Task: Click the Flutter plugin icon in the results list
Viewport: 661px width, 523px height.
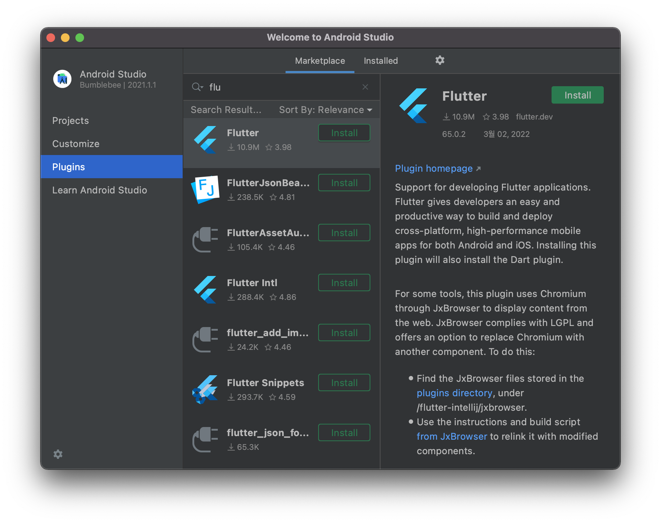Action: click(x=205, y=140)
